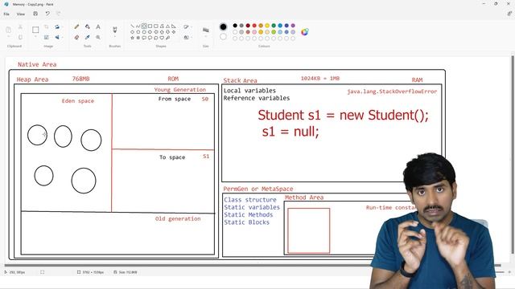Expand the Brushes dropdown arrow
Image resolution: width=515 pixels, height=289 pixels.
(x=114, y=36)
